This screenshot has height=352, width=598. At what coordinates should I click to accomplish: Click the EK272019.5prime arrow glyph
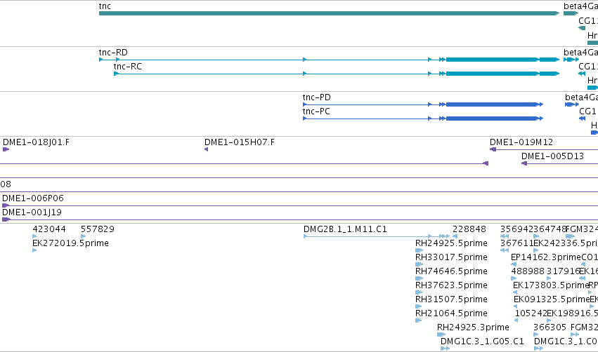point(34,250)
